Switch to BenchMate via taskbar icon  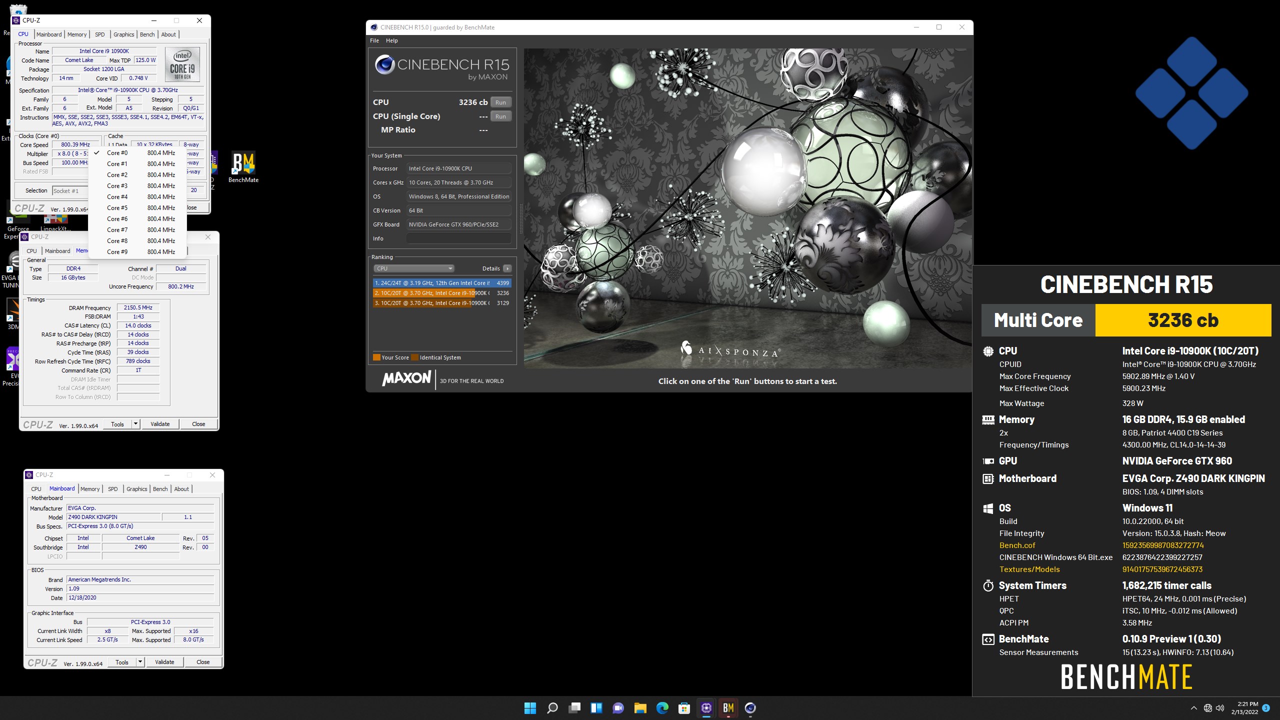click(728, 708)
